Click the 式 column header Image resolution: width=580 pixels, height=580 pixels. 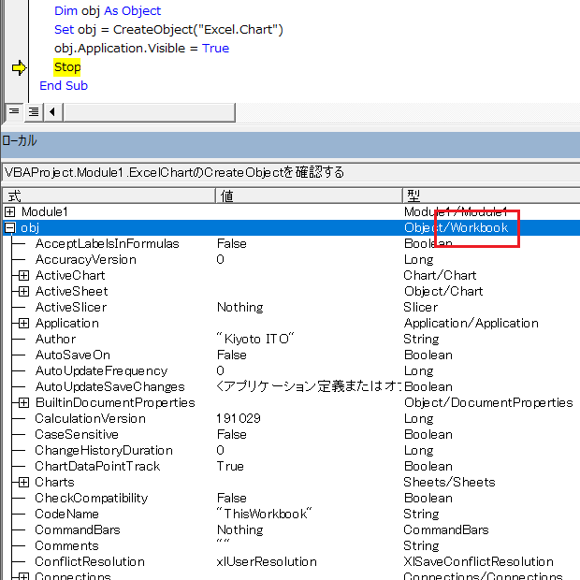(109, 196)
